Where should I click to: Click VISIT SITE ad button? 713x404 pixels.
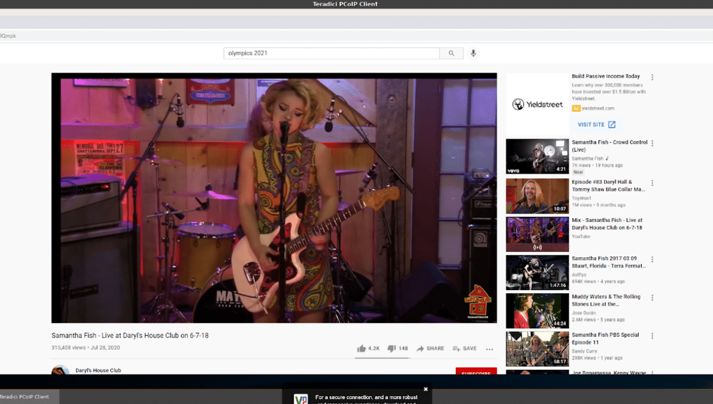pyautogui.click(x=596, y=124)
